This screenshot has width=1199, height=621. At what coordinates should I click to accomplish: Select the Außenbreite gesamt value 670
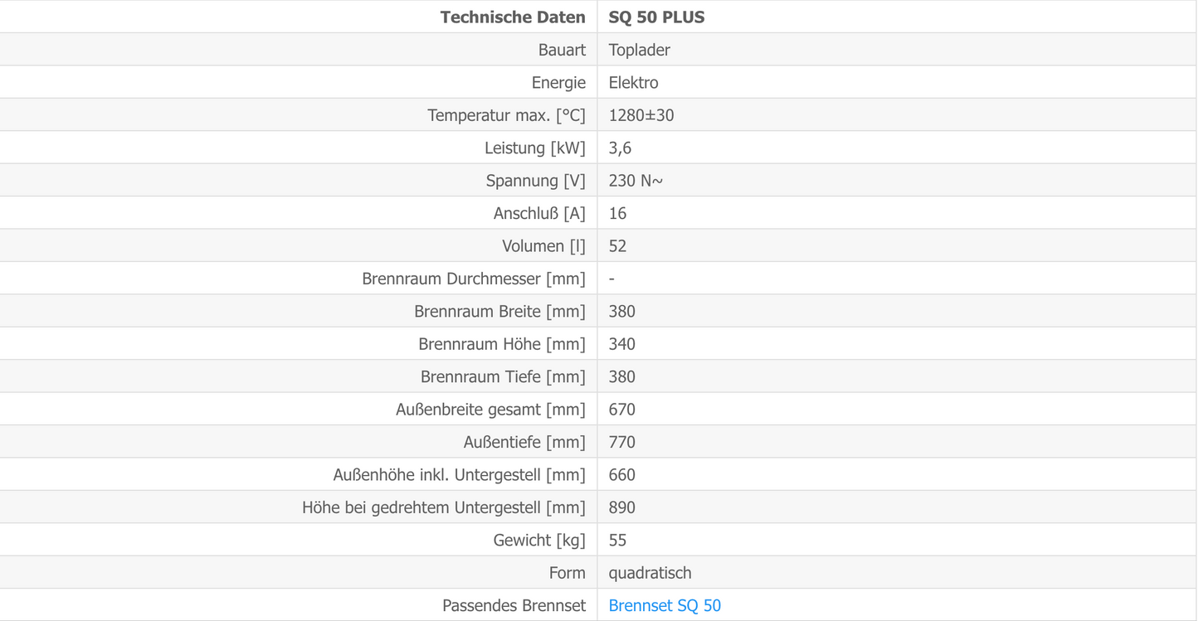point(621,410)
